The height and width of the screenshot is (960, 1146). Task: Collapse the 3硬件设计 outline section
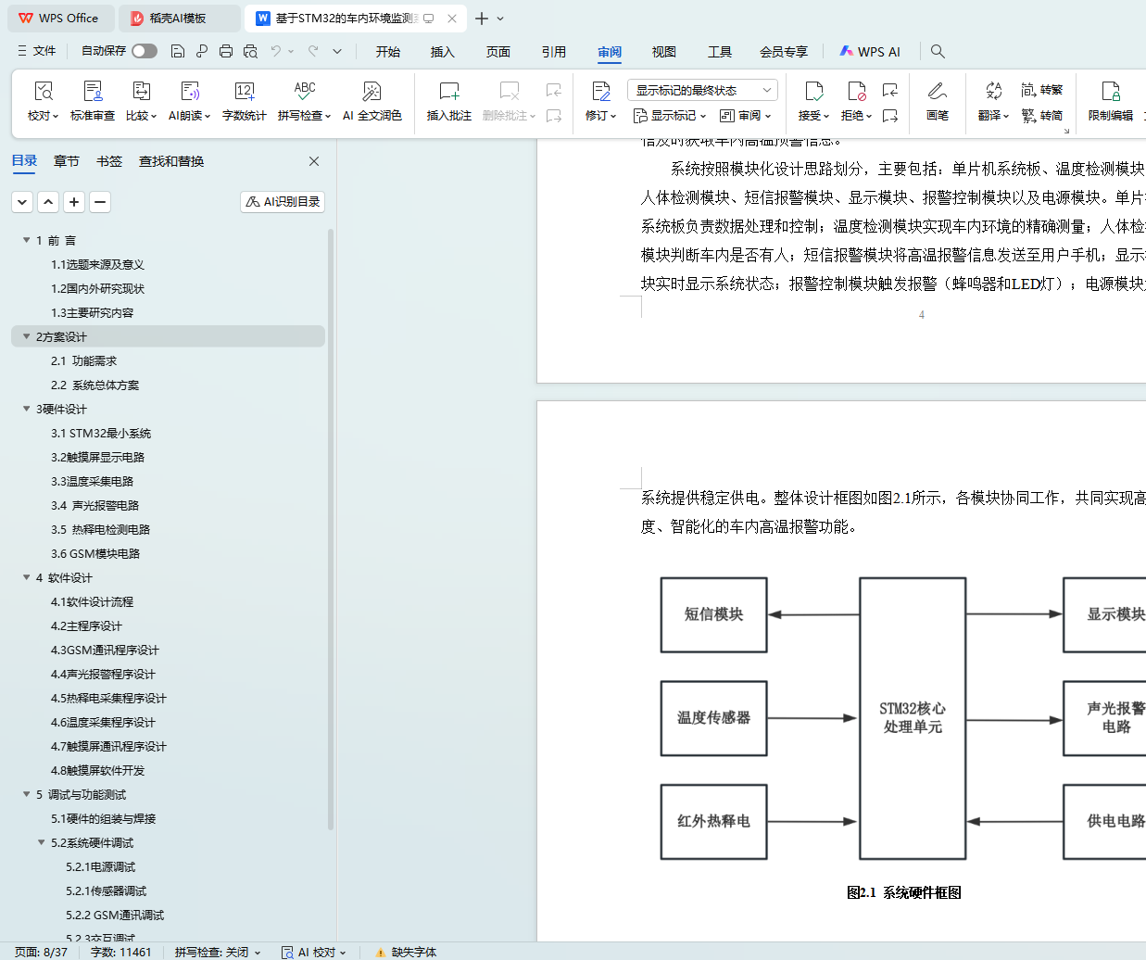pos(27,409)
